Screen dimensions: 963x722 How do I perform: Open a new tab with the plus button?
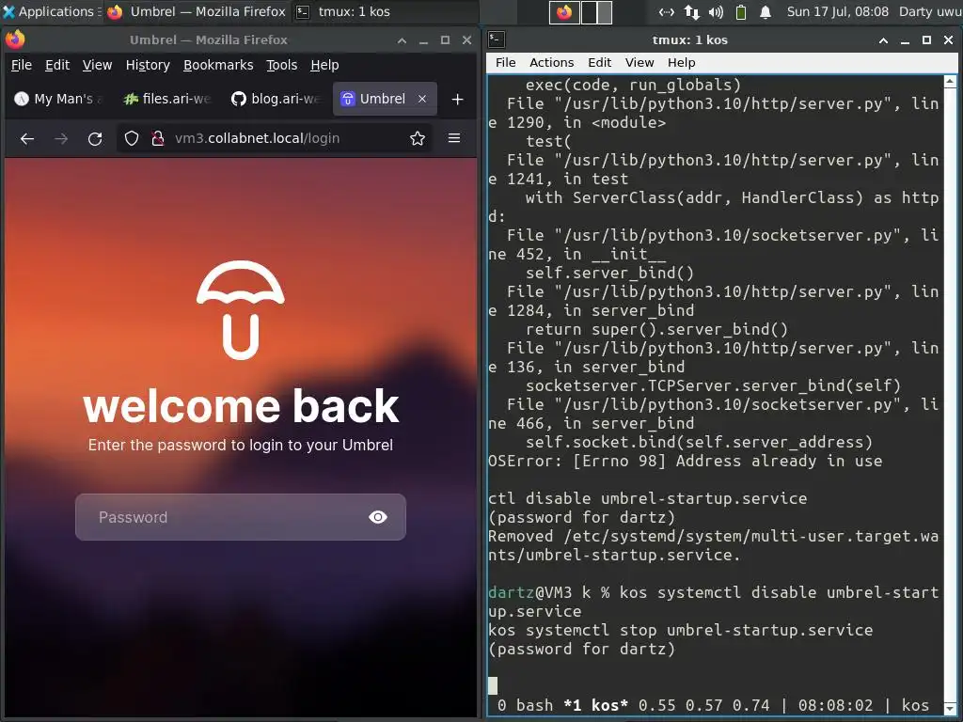click(x=458, y=99)
